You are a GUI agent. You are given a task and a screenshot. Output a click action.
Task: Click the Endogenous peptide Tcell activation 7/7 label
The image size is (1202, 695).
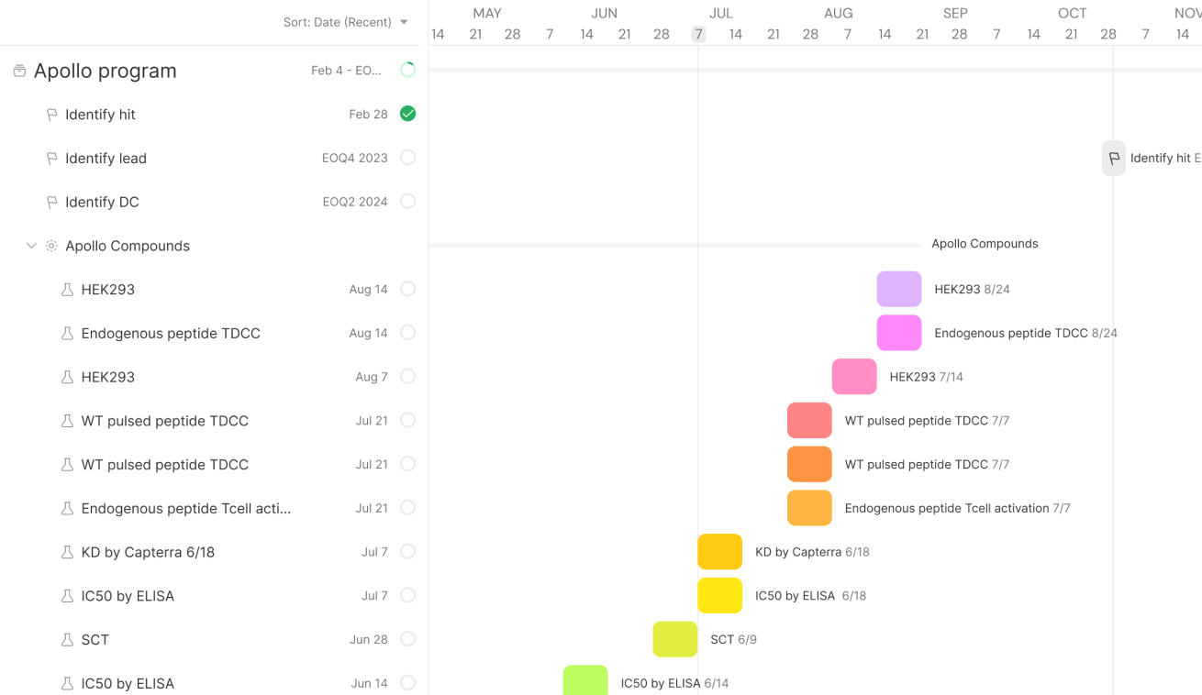(957, 508)
